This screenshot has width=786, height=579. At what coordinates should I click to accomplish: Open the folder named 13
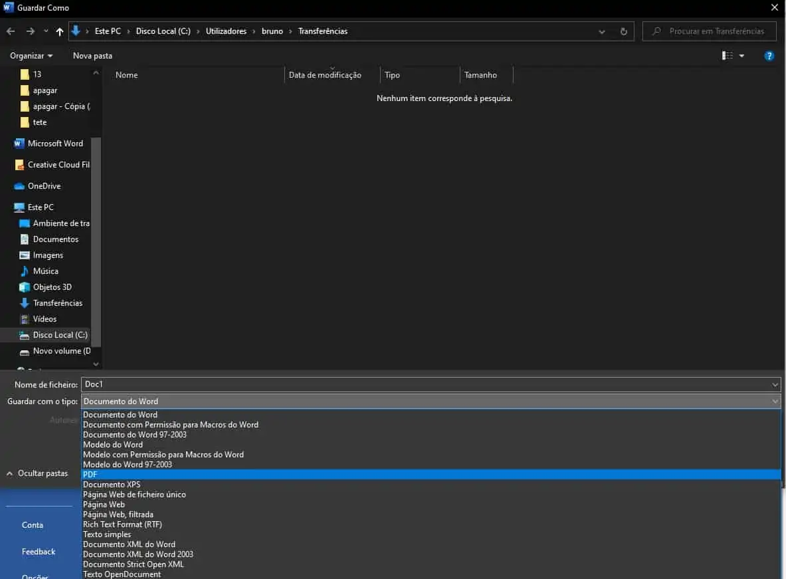31,74
